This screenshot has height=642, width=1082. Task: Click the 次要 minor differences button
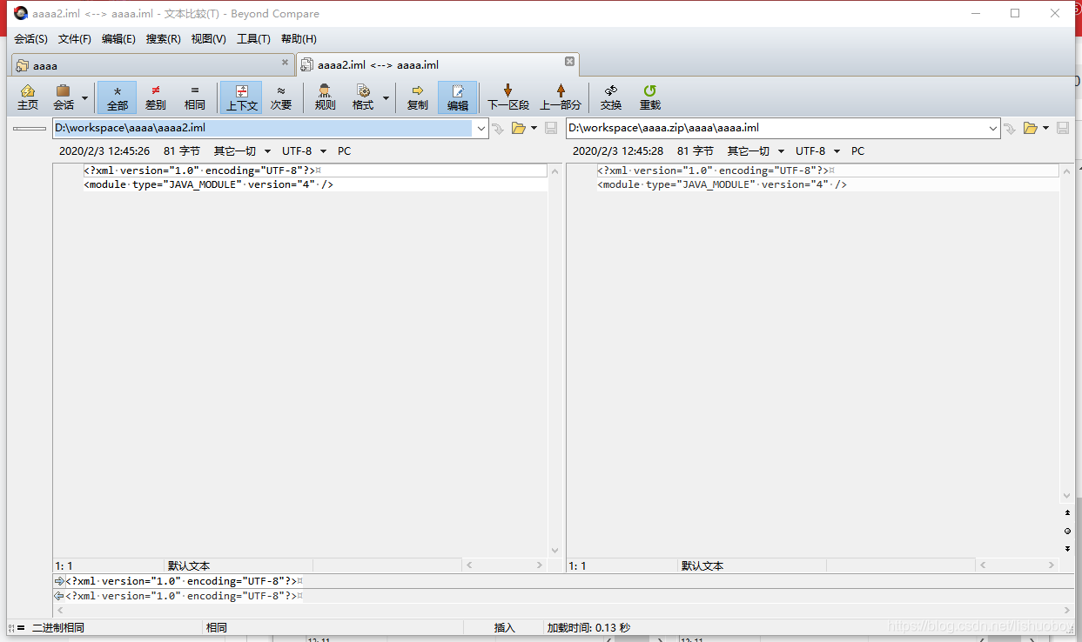(x=281, y=97)
